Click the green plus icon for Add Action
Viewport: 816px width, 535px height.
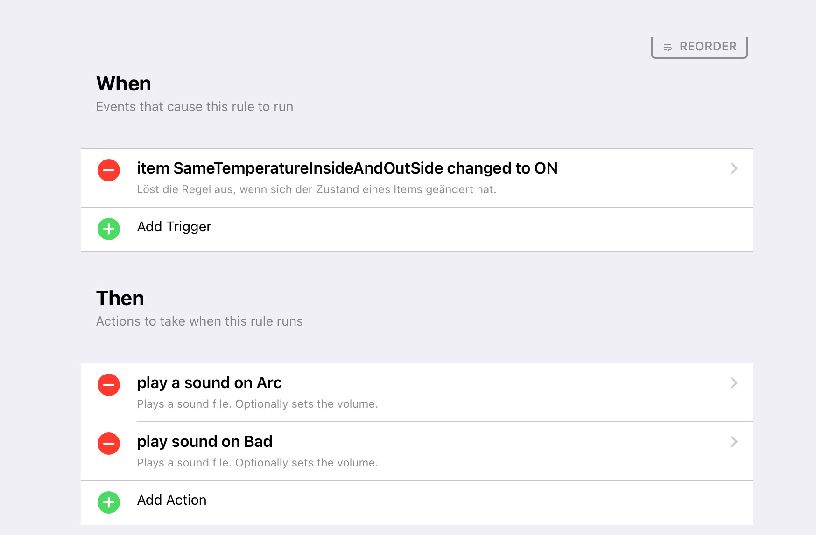(x=109, y=502)
